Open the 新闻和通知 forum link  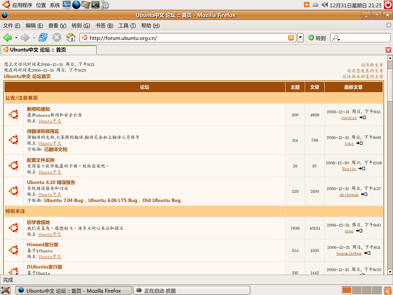pyautogui.click(x=38, y=109)
